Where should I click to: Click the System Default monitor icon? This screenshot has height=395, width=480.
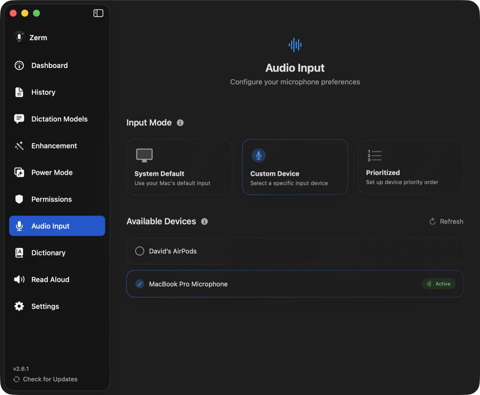click(144, 155)
